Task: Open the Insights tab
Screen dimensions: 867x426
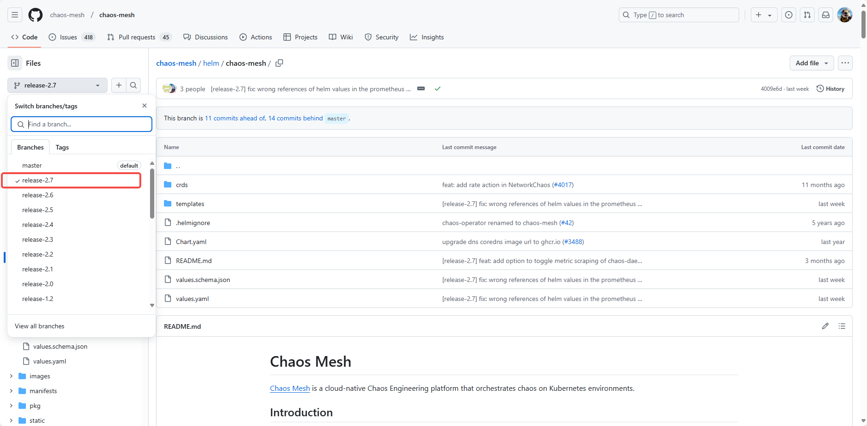Action: point(427,37)
